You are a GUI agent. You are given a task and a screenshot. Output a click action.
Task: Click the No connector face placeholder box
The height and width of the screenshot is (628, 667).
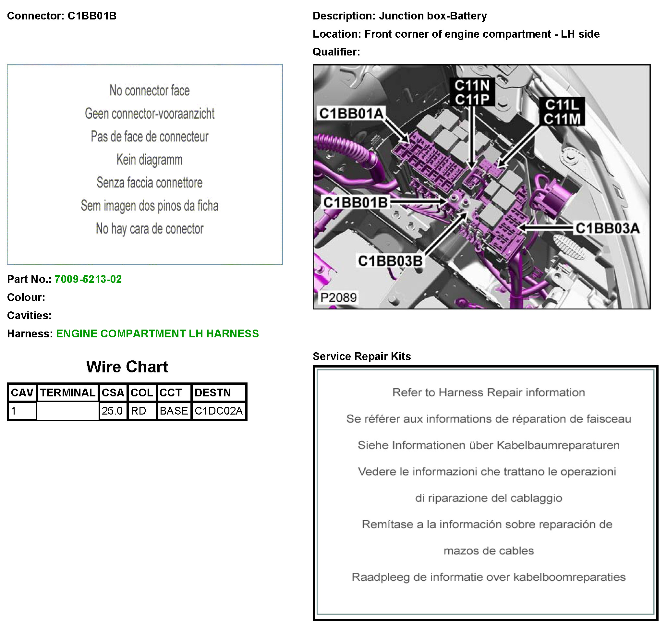coord(145,164)
